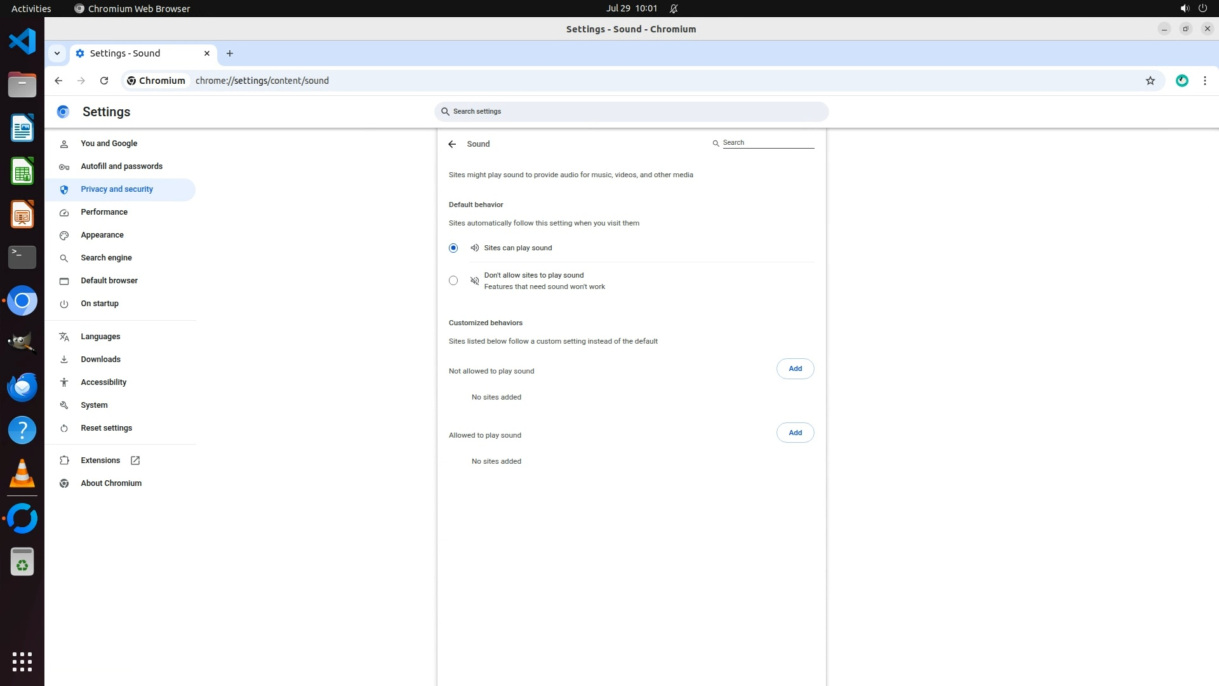Go to the Downloads settings section
1219x686 pixels.
point(100,360)
